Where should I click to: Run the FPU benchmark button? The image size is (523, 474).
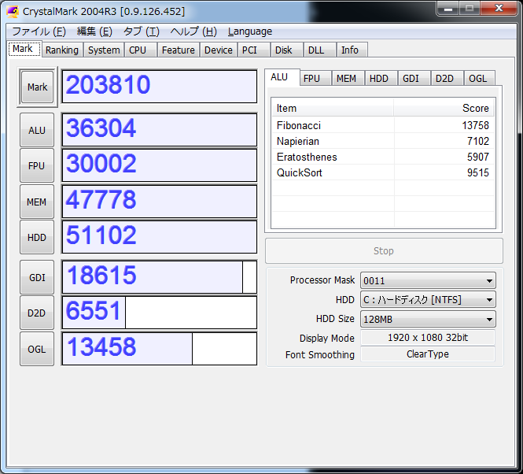pyautogui.click(x=37, y=165)
